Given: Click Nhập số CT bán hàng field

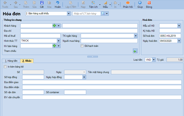Looking at the screenshot, I should pos(86,14).
